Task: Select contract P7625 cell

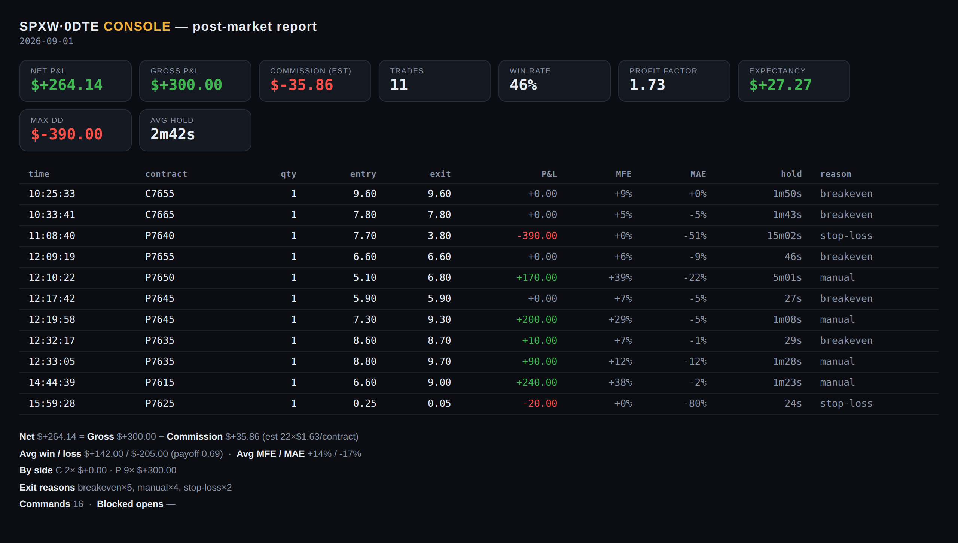Action: 160,404
